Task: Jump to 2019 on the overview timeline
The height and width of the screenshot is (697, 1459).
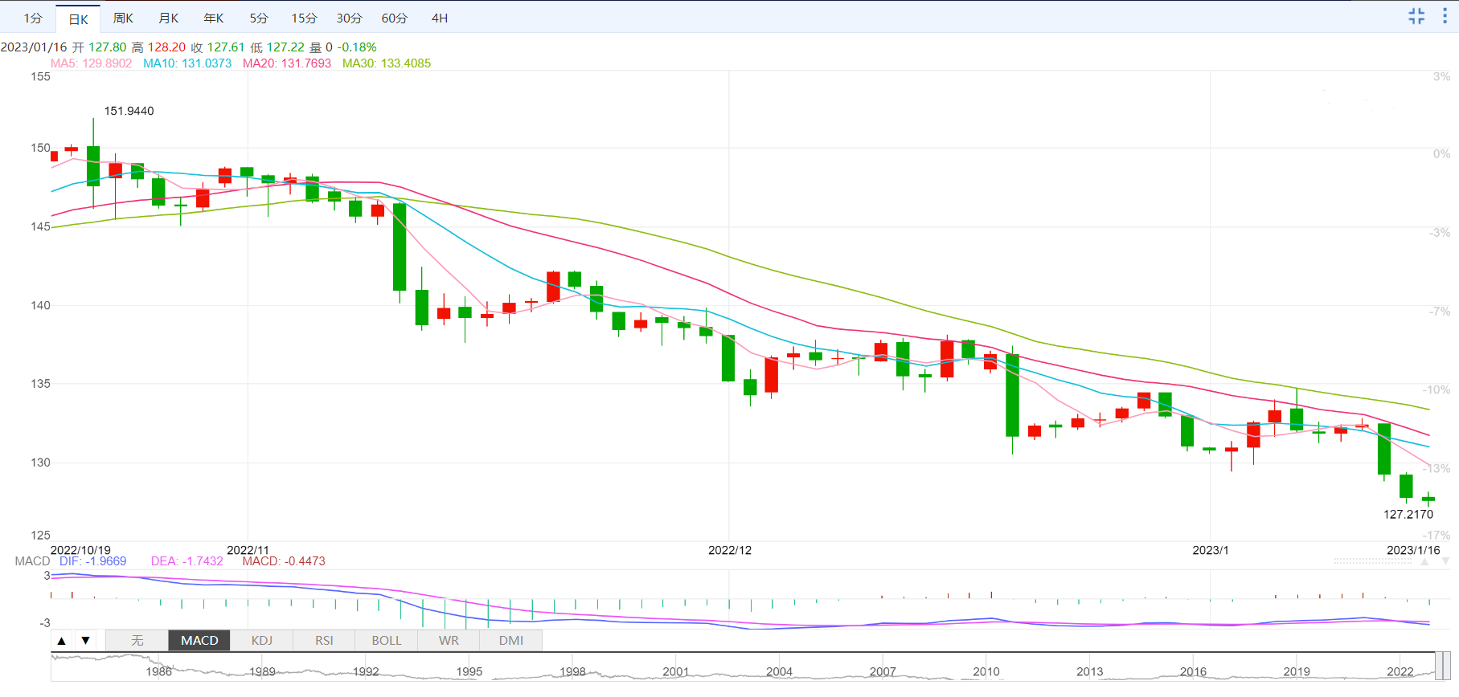Action: (1296, 671)
